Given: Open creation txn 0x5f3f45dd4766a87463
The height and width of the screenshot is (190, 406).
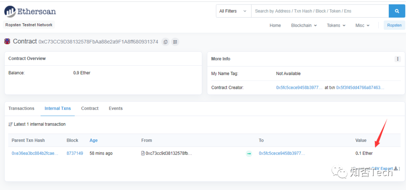Looking at the screenshot, I should 360,87.
